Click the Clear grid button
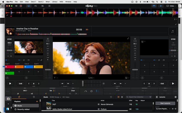Image resolution: width=182 pixels, height=113 pixels. tap(73, 90)
